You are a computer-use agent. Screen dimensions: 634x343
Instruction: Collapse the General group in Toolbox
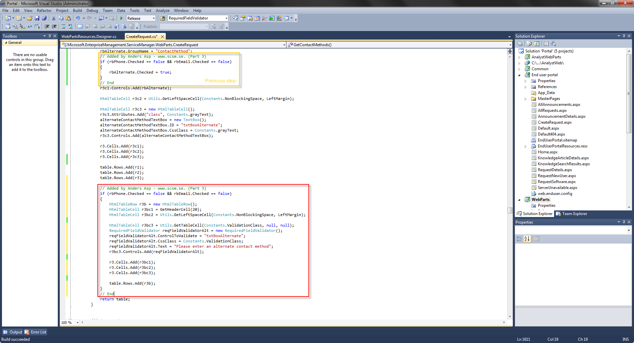6,43
